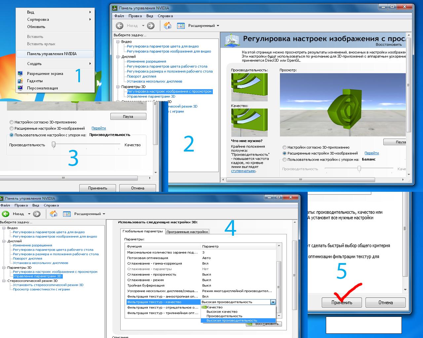Click 'Отмена' button in panel 5
The image size is (423, 338).
(x=386, y=302)
